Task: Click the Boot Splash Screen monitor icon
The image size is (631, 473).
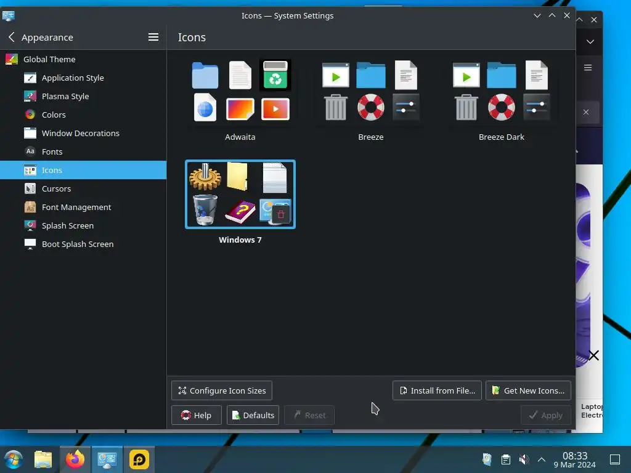Action: coord(30,244)
